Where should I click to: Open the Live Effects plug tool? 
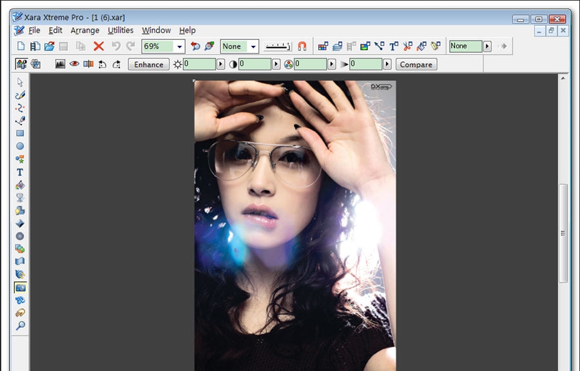point(20,274)
